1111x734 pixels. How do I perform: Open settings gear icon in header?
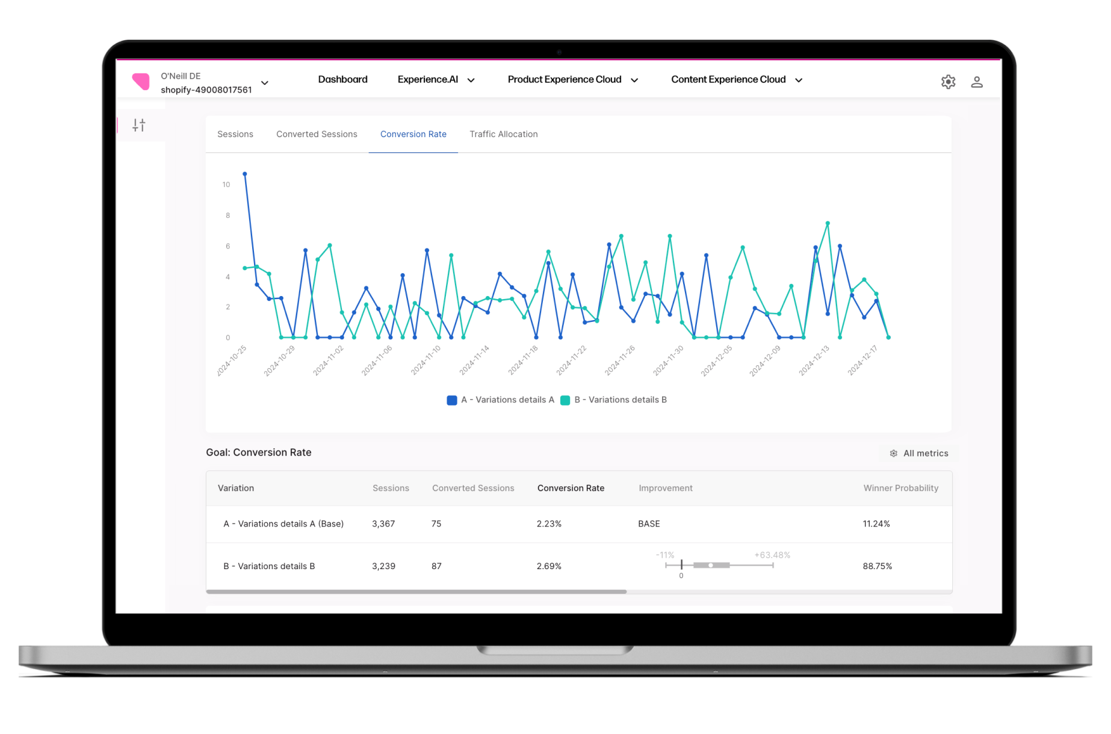(x=948, y=82)
